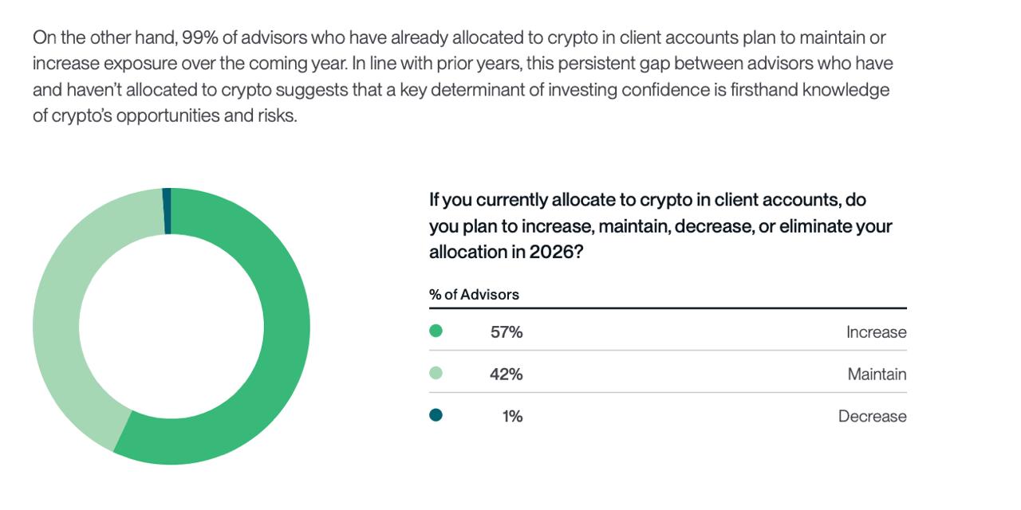Click the dark teal Decrease legend dot
This screenshot has width=1021, height=510.
pos(436,415)
